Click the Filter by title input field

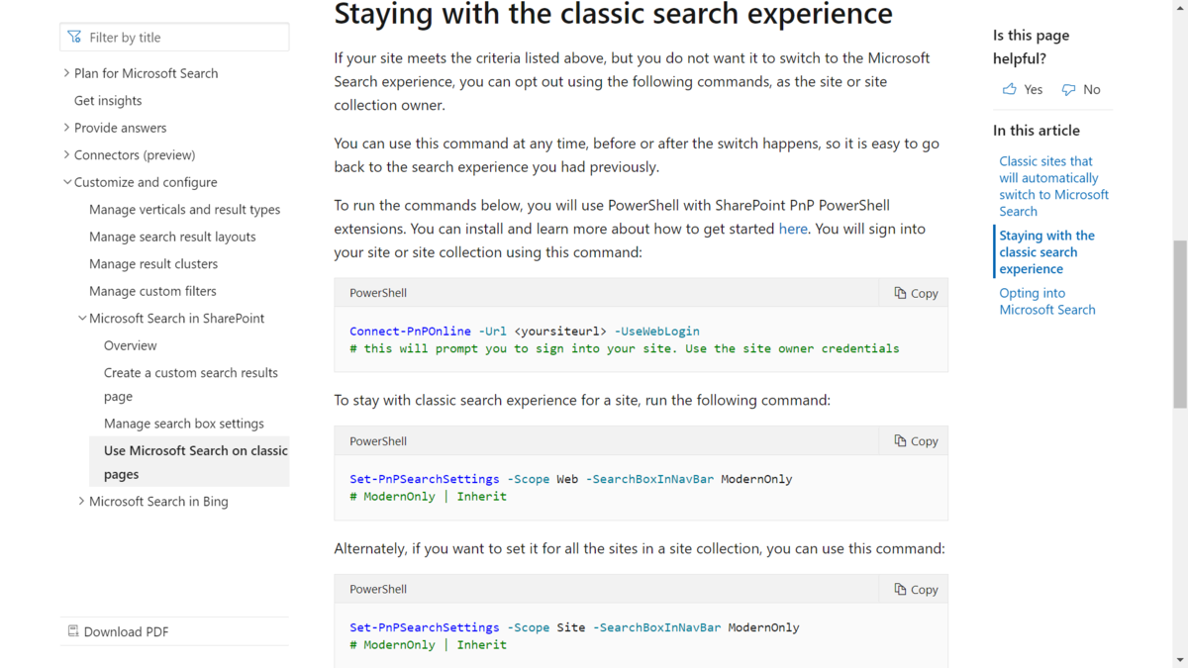pos(183,38)
